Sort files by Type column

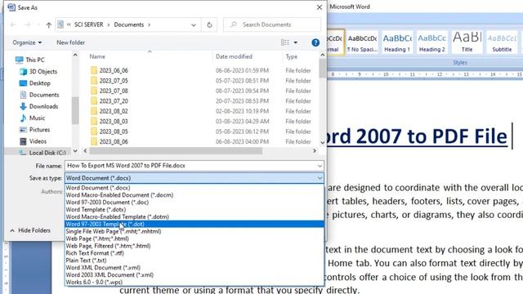tap(291, 56)
